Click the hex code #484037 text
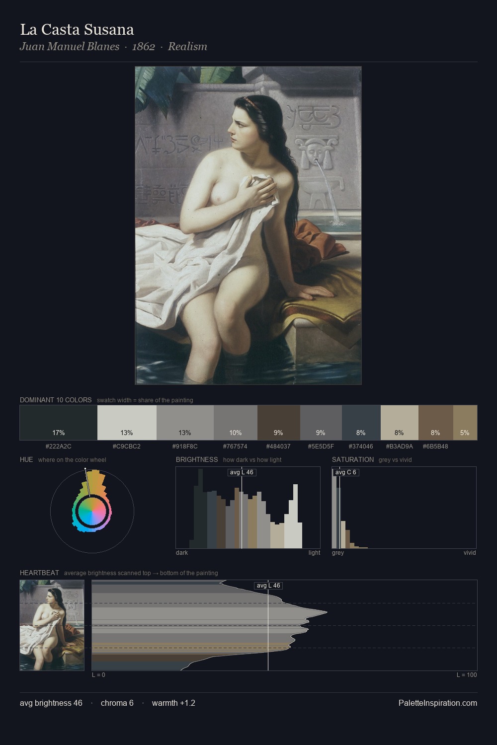The image size is (497, 745). (x=279, y=447)
